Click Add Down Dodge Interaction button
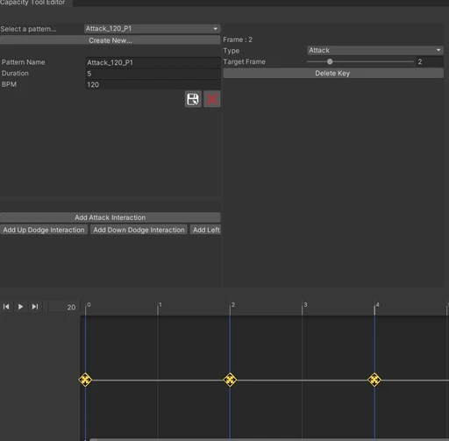 [139, 230]
